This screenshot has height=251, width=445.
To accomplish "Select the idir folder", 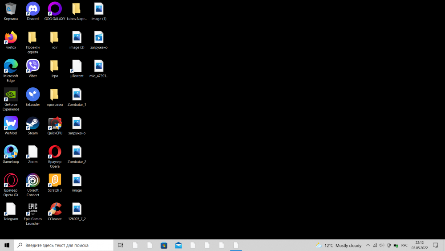I will pos(55,40).
